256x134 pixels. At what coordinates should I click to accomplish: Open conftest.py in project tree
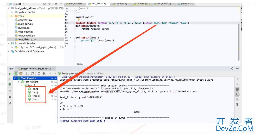pos(25,20)
